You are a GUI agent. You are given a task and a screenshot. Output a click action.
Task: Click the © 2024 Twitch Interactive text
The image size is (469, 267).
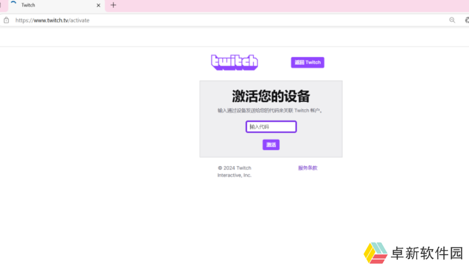(x=234, y=172)
